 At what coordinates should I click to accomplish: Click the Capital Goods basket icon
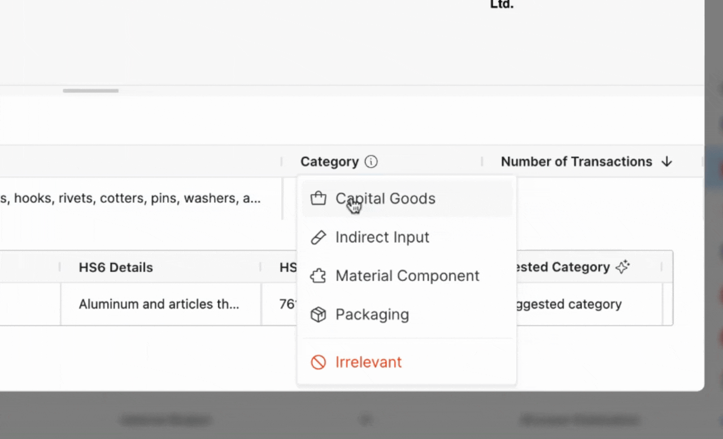(x=319, y=199)
